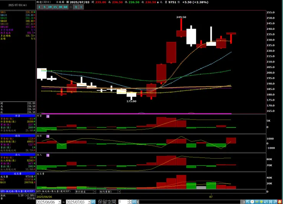Click the blue 外資 panel header

click(x=18, y=116)
